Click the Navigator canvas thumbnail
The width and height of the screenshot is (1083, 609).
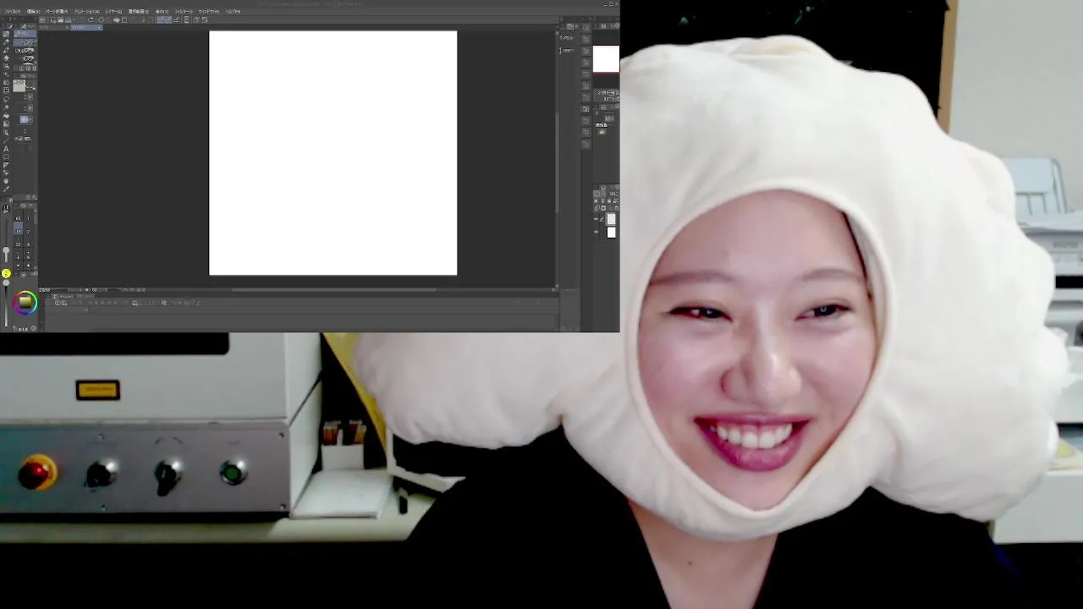click(606, 59)
